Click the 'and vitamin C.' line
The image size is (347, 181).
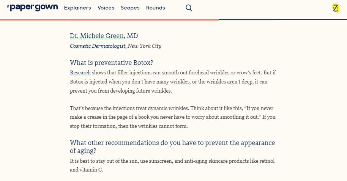coord(86,170)
